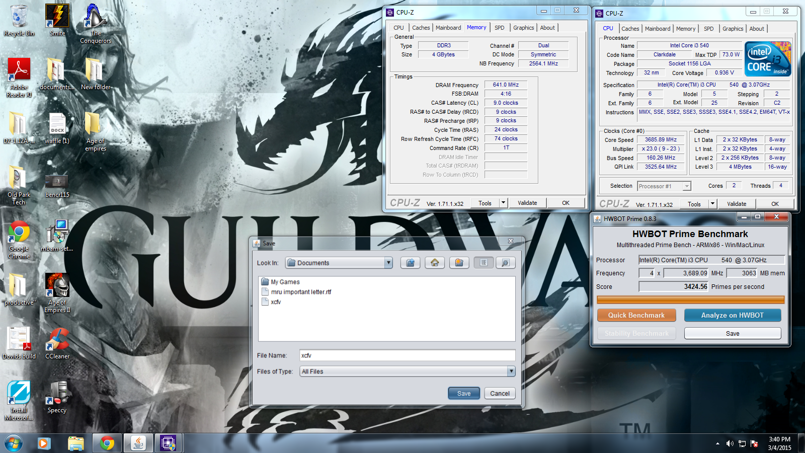Open Windows Explorer from taskbar
The height and width of the screenshot is (453, 805).
(x=75, y=443)
